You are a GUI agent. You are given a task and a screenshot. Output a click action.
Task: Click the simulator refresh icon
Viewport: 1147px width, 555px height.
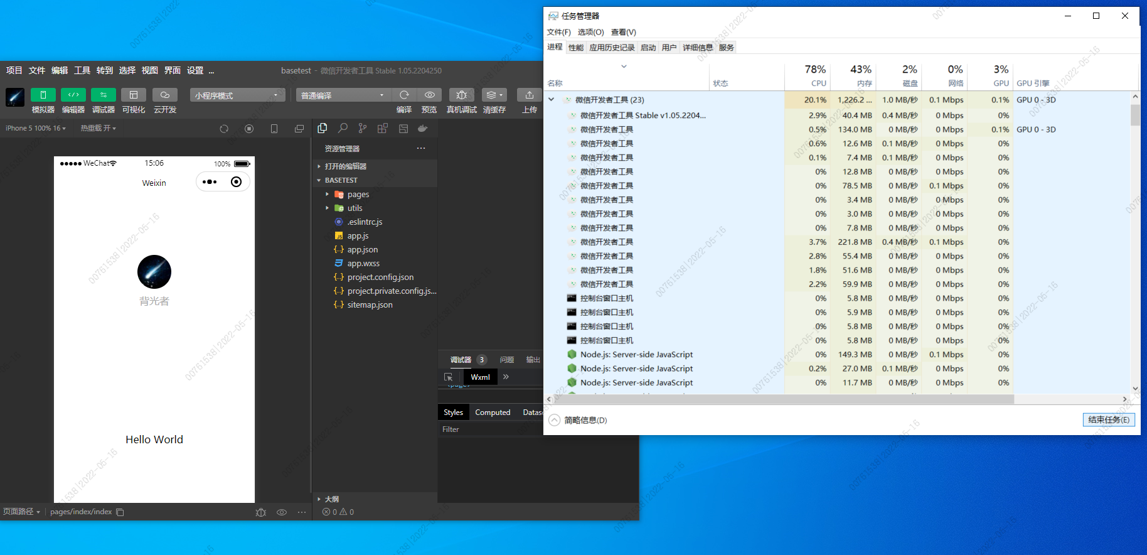224,129
